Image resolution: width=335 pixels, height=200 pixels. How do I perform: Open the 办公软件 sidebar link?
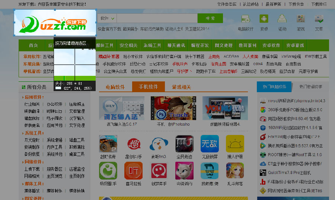pyautogui.click(x=54, y=104)
